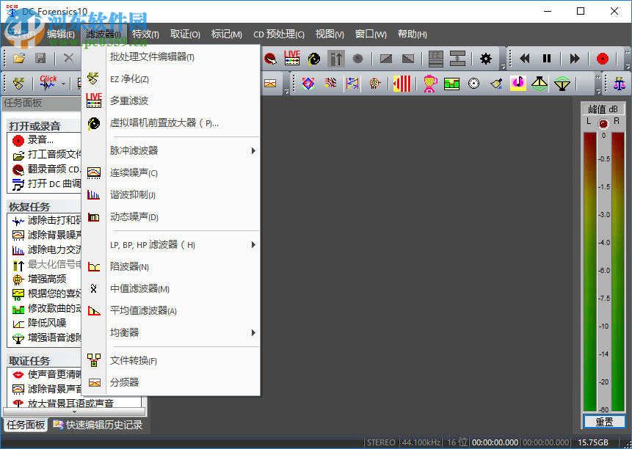Click the vacuum tube toolbar icon

[x=375, y=84]
